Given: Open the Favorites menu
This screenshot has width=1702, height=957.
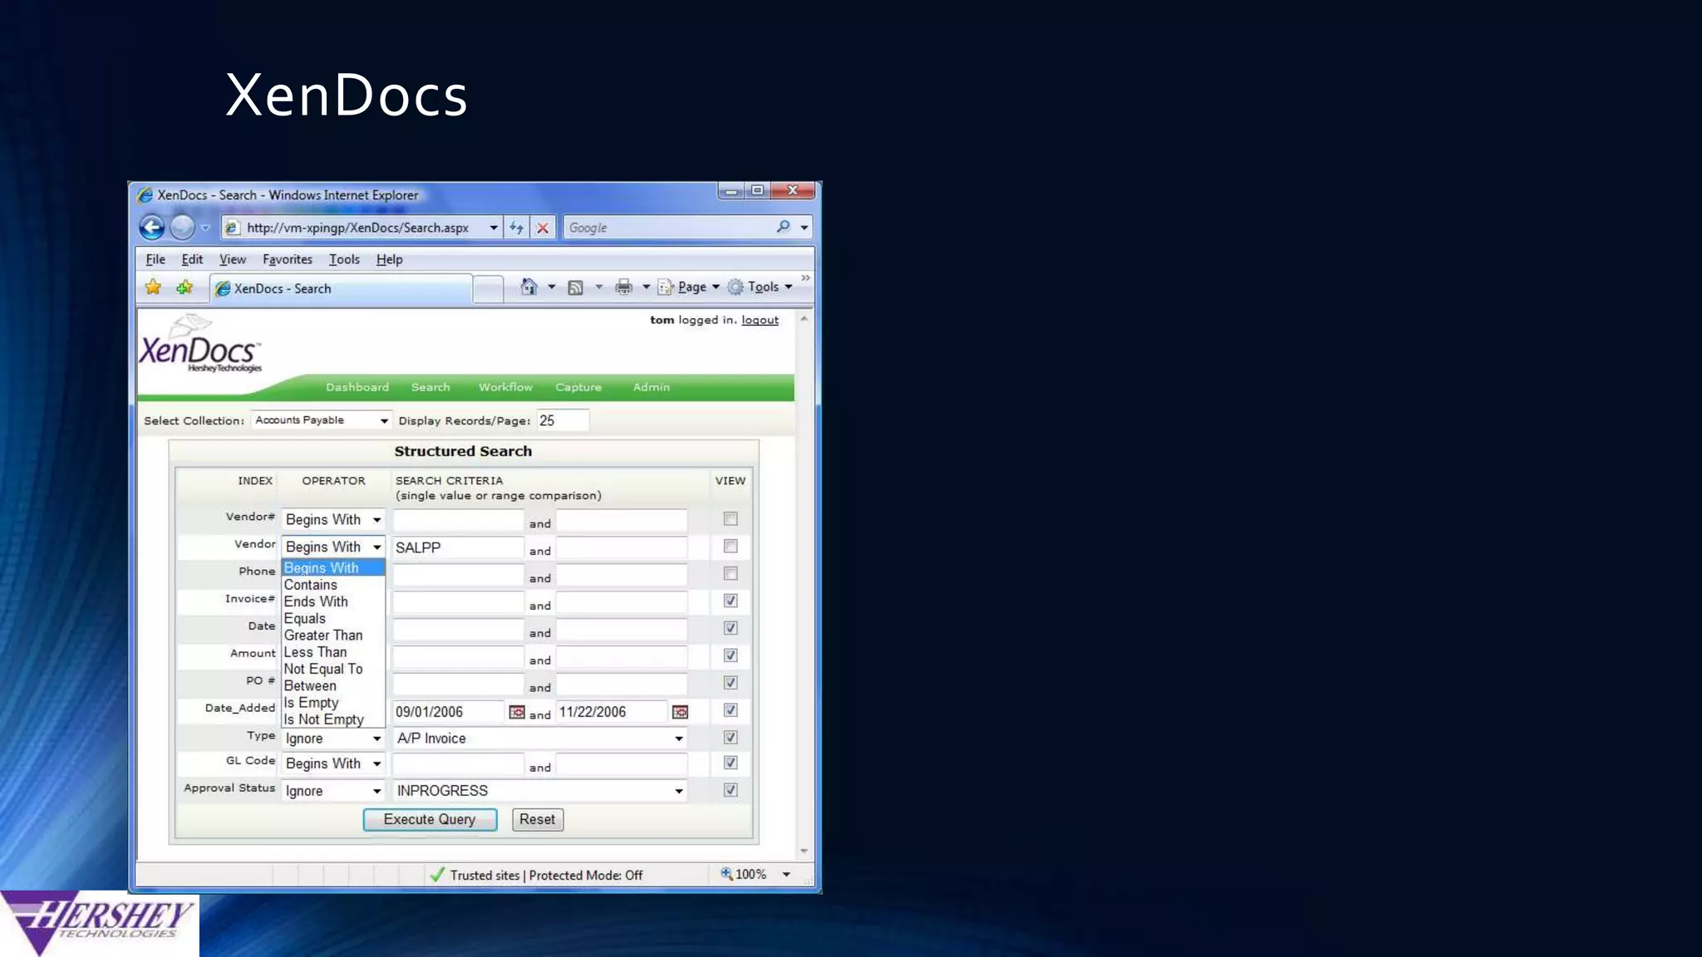Looking at the screenshot, I should point(288,259).
